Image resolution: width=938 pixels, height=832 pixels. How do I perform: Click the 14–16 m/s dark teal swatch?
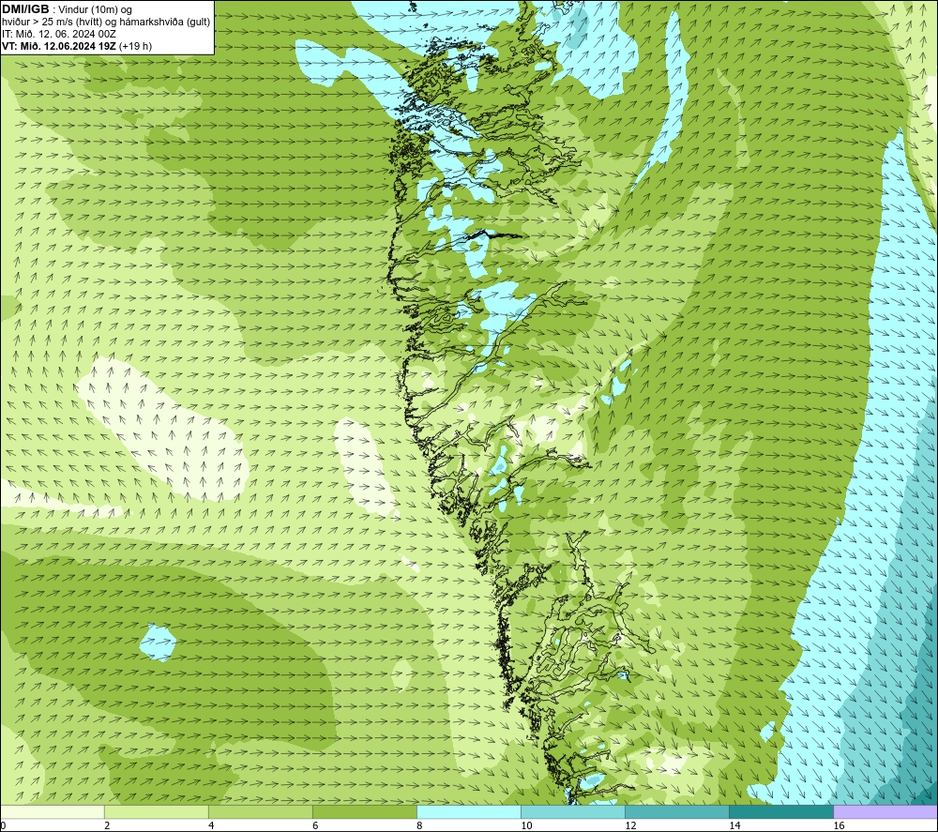click(781, 812)
